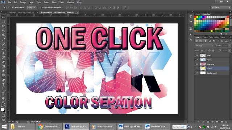Open the History panel icon
Viewport: 232px width, 130px height.
[x=191, y=17]
